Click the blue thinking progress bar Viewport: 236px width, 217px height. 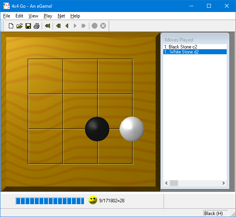[50, 201]
